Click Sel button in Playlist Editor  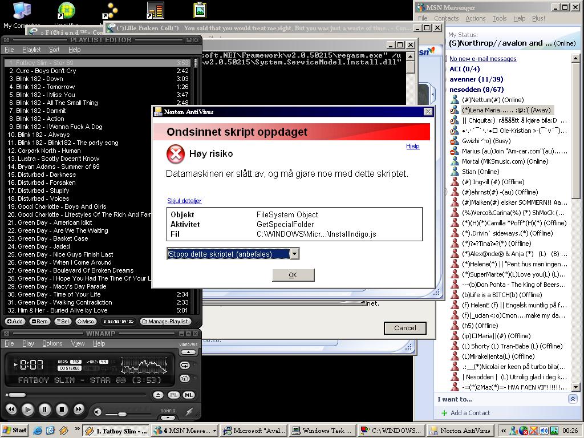click(x=63, y=322)
